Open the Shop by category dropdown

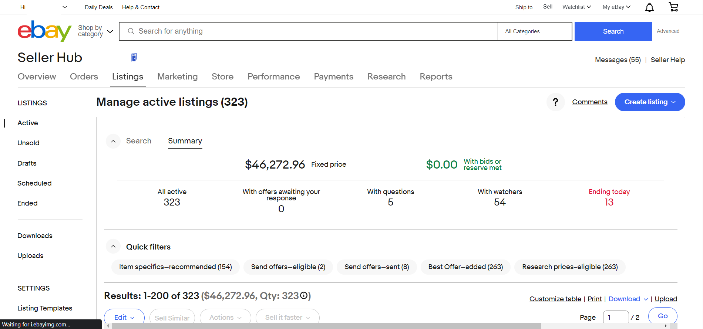[x=95, y=31]
